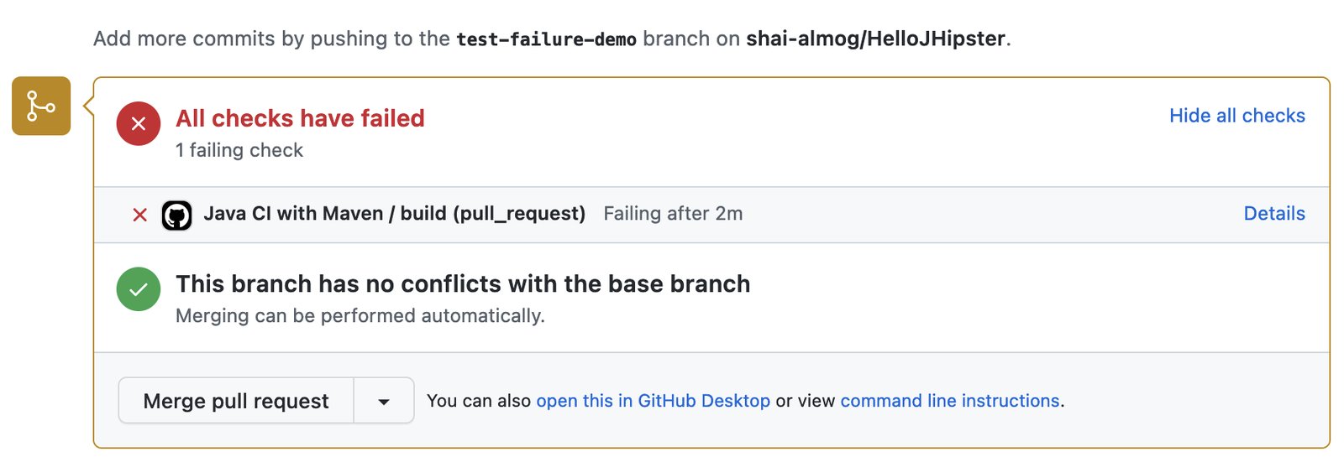Click the 1 failing check summary text
This screenshot has height=462, width=1344.
(x=239, y=150)
